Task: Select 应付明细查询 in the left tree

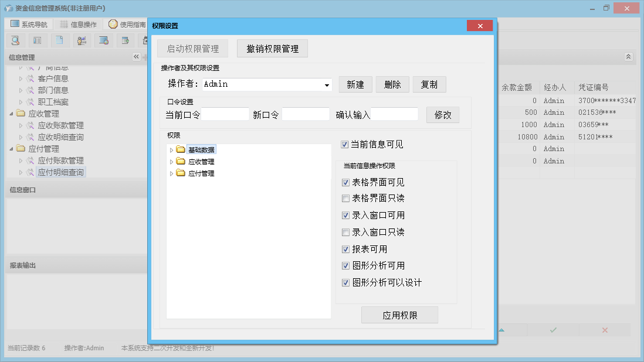Action: pyautogui.click(x=61, y=172)
